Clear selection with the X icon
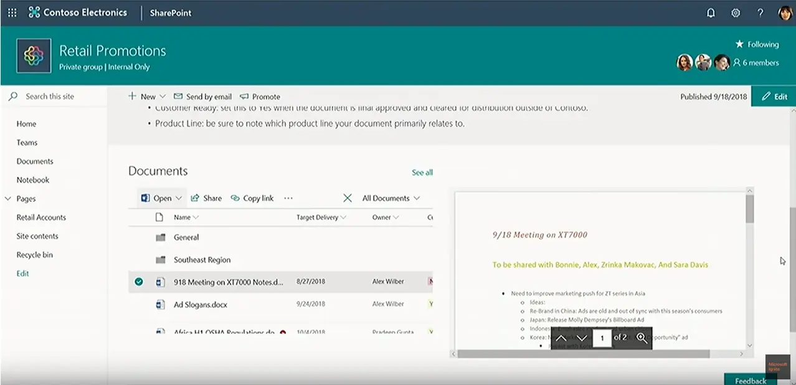 [348, 198]
